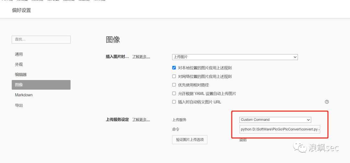Click the 插入图片时 section label
350x163 pixels.
click(x=117, y=57)
